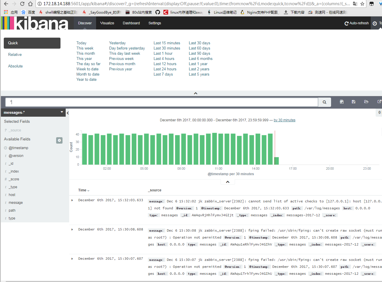This screenshot has height=282, width=382.
Task: Select @timestamp available field
Action: coord(19,148)
